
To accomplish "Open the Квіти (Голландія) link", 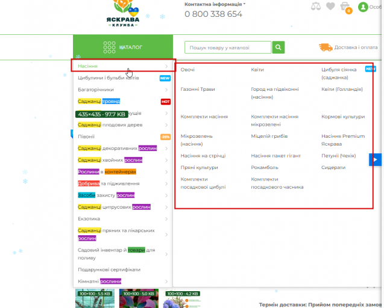I will [342, 89].
